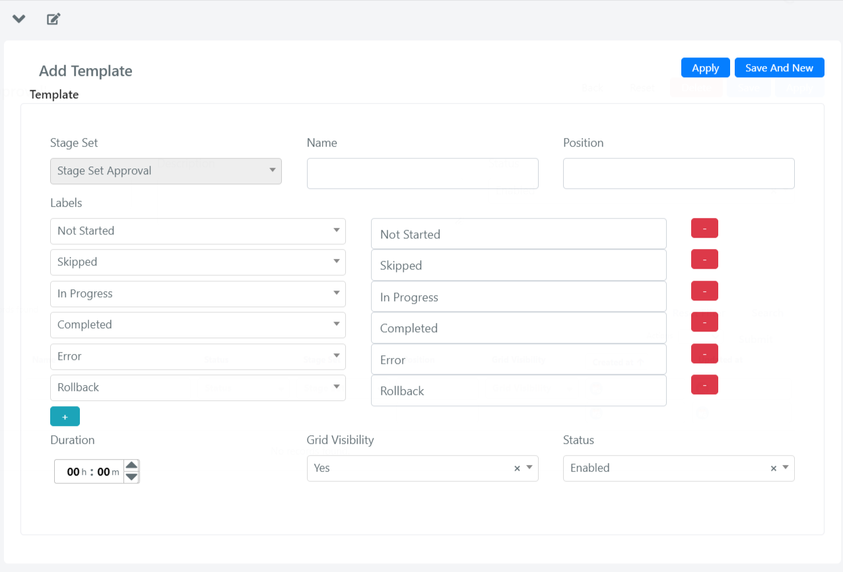Viewport: 843px width, 572px height.
Task: Click the Save And New button
Action: coord(779,68)
